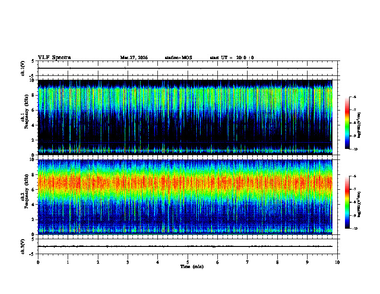The width and height of the screenshot is (380, 294).
Task: Click the ch.1 spectrogram color bar
Action: coord(347,123)
